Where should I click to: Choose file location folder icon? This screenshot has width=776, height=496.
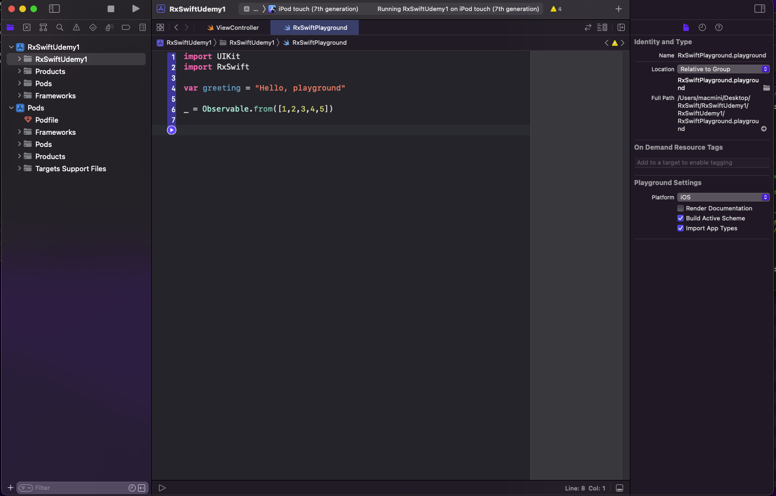click(766, 88)
